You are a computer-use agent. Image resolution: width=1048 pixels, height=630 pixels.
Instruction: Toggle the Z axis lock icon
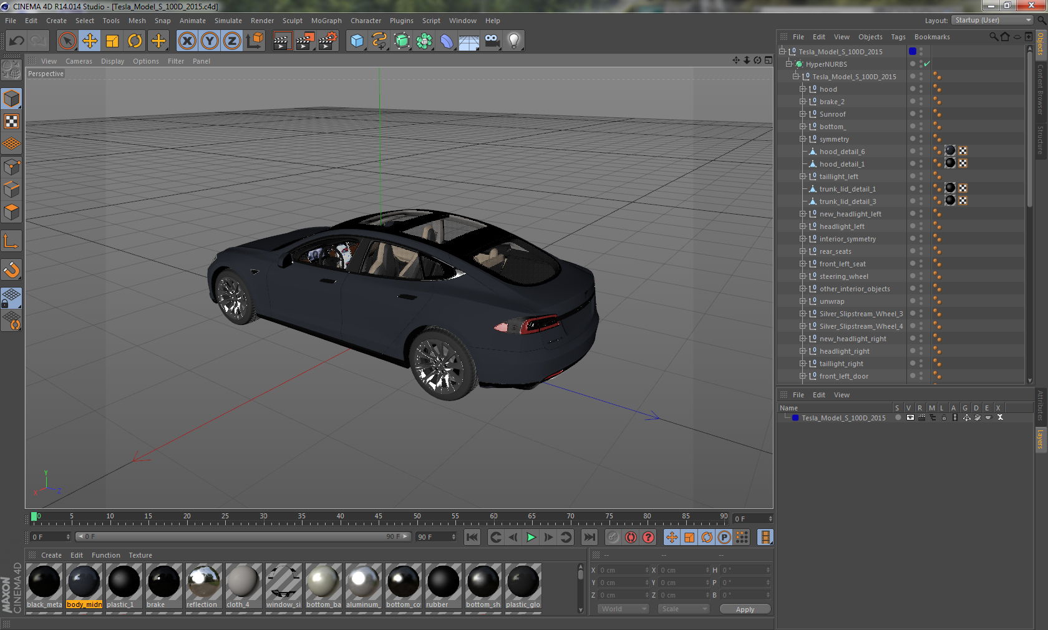(x=232, y=41)
